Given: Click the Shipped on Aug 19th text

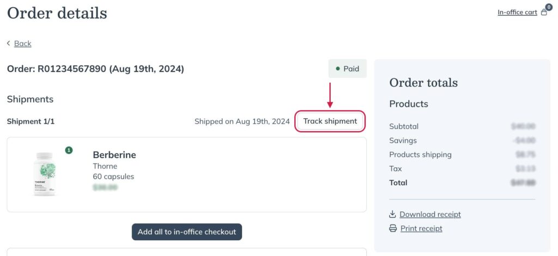Looking at the screenshot, I should click(x=242, y=121).
